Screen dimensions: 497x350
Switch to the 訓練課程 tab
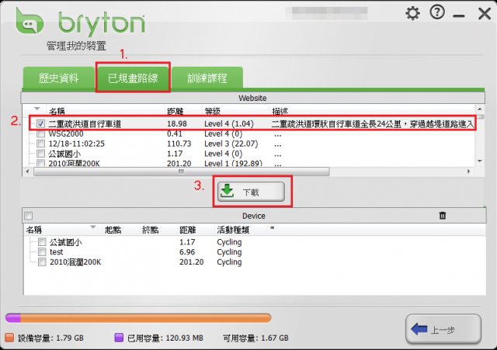point(207,78)
